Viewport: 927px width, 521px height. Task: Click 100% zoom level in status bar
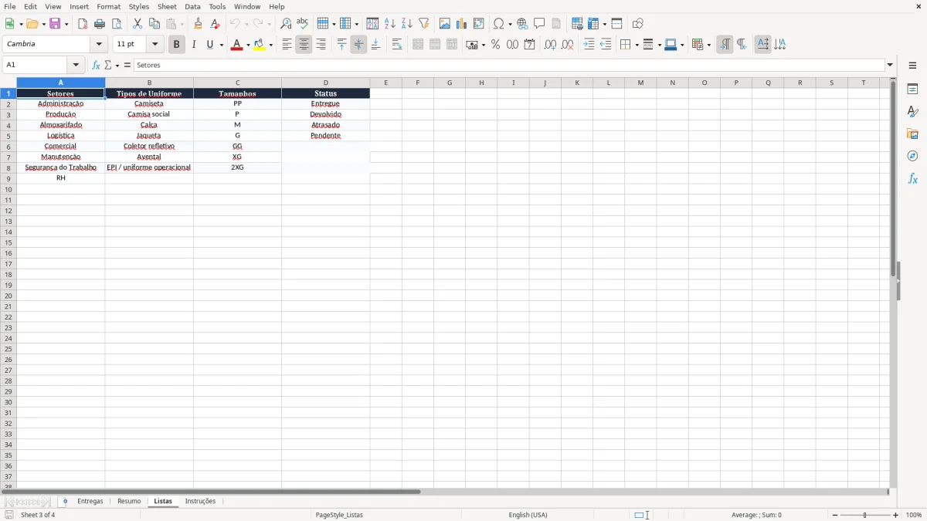tap(914, 515)
